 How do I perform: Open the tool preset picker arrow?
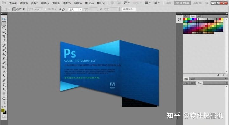pos(9,9)
